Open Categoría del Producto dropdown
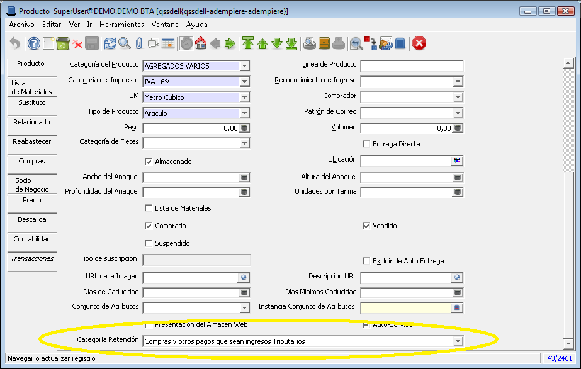 [245, 66]
